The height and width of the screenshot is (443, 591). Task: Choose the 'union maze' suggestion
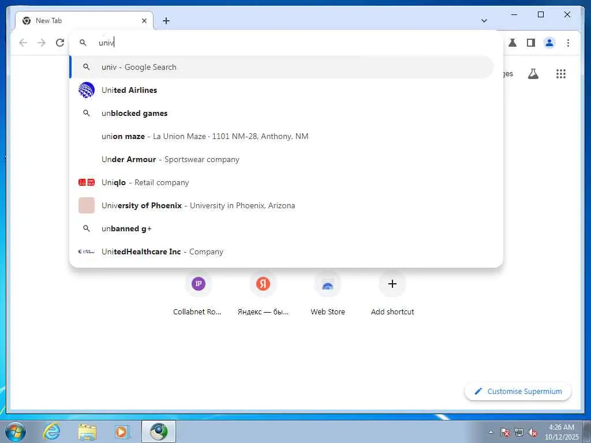click(282, 136)
